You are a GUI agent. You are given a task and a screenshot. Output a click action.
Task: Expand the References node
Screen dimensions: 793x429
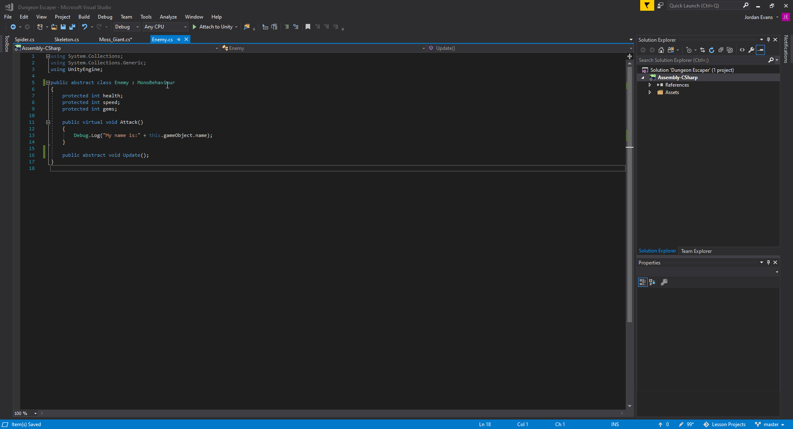click(650, 85)
